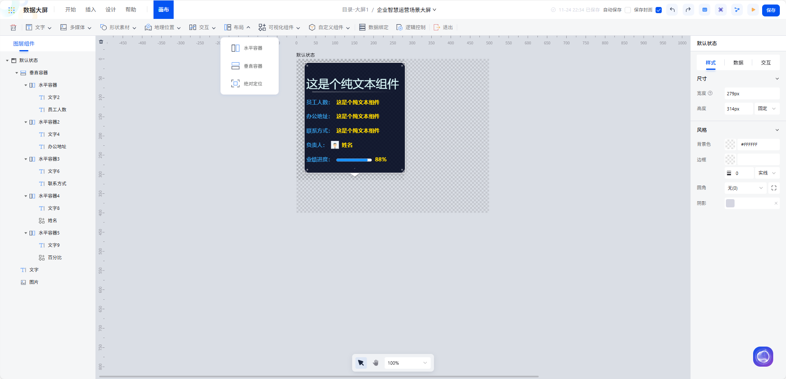The height and width of the screenshot is (379, 786).
Task: Select the 形状素材 shape material icon
Action: (x=103, y=27)
